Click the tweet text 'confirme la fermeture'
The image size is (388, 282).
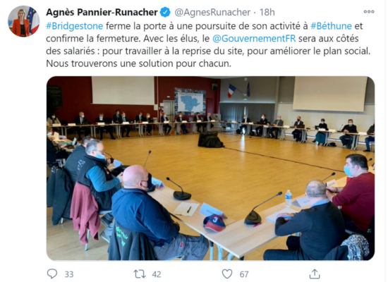(92, 39)
